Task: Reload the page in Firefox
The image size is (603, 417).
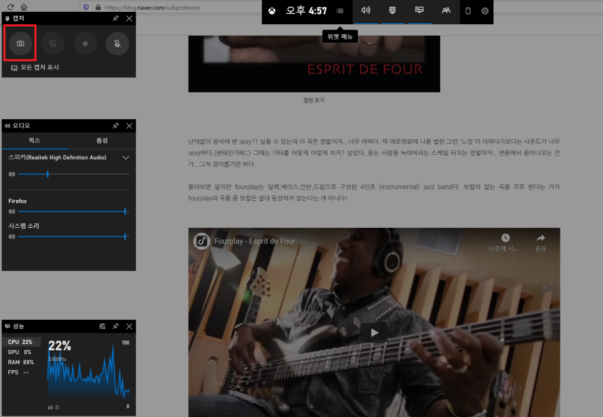Action: click(x=11, y=7)
